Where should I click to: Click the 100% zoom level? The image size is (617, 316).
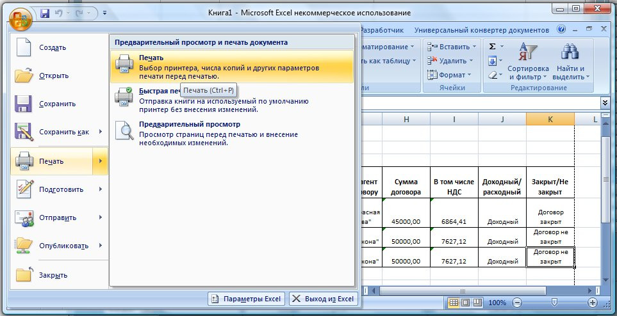click(497, 303)
